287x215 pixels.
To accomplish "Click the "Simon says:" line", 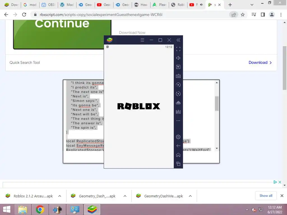I will 85,101.
